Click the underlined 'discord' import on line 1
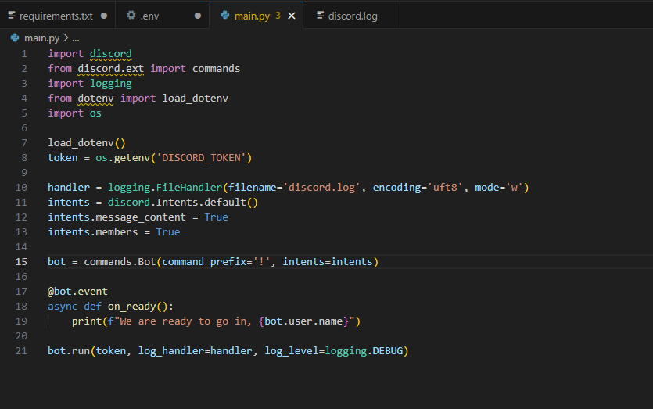Screen dimensions: 653x409 click(x=111, y=54)
